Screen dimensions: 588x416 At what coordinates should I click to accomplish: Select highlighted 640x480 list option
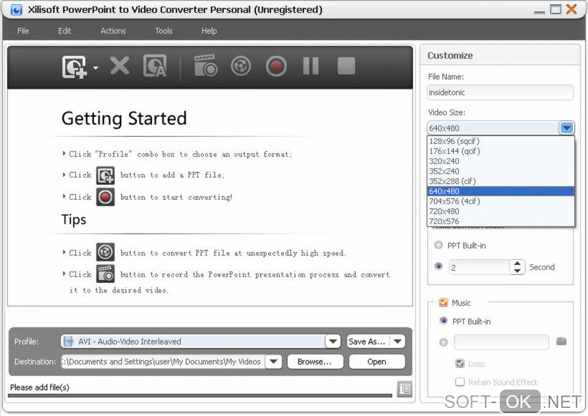pos(500,192)
